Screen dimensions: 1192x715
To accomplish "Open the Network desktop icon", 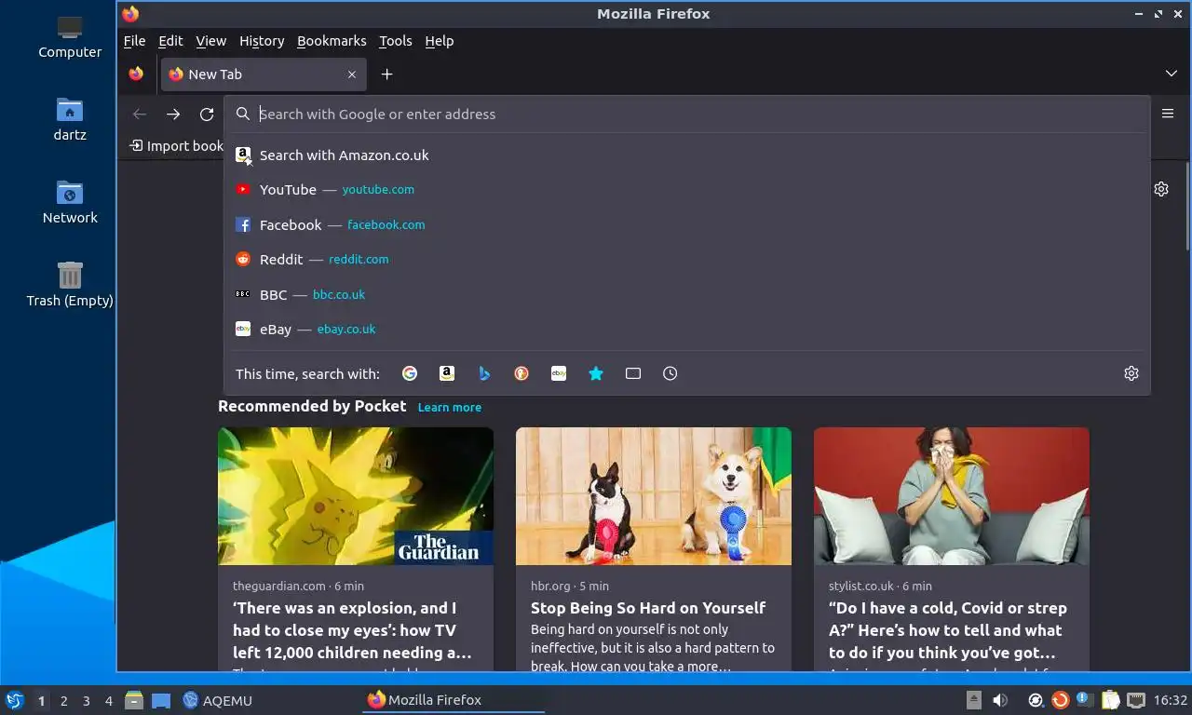I will [x=70, y=202].
